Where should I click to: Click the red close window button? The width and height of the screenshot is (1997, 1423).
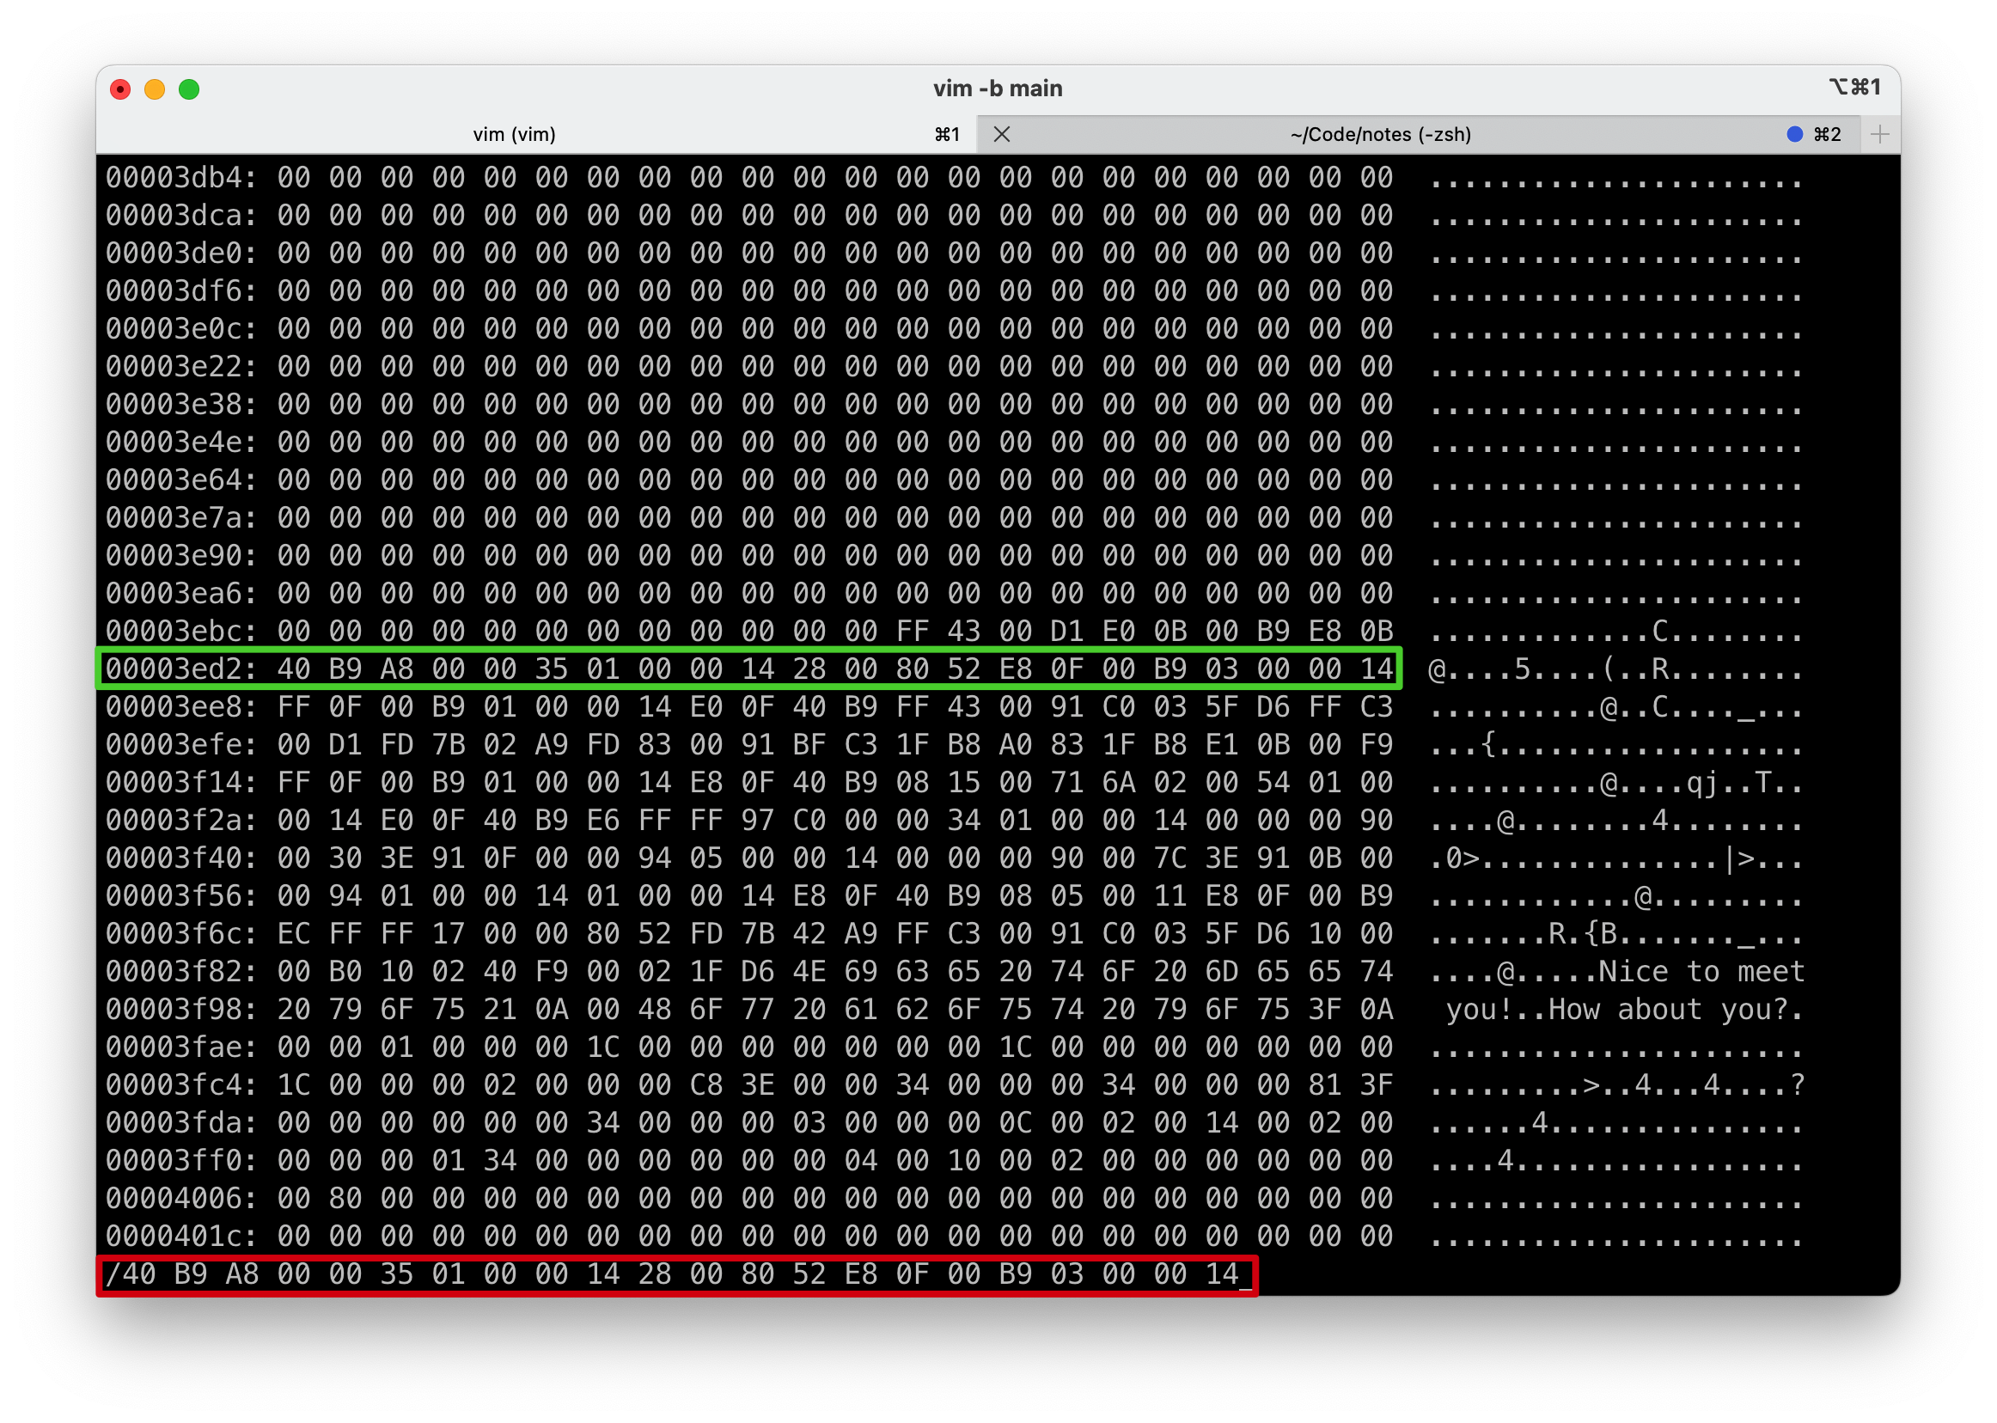pyautogui.click(x=120, y=89)
